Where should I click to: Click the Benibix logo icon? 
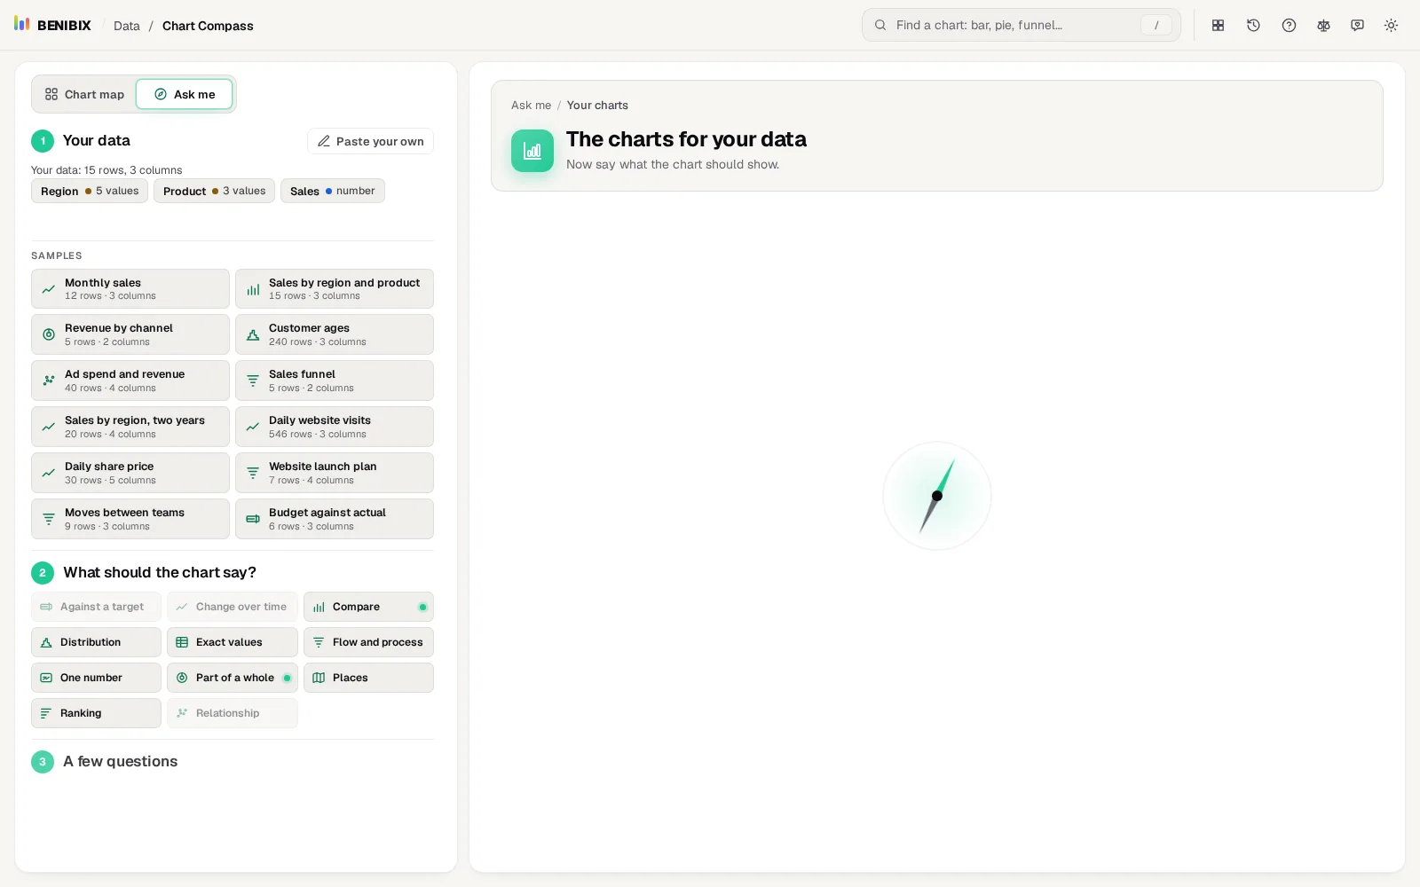22,24
